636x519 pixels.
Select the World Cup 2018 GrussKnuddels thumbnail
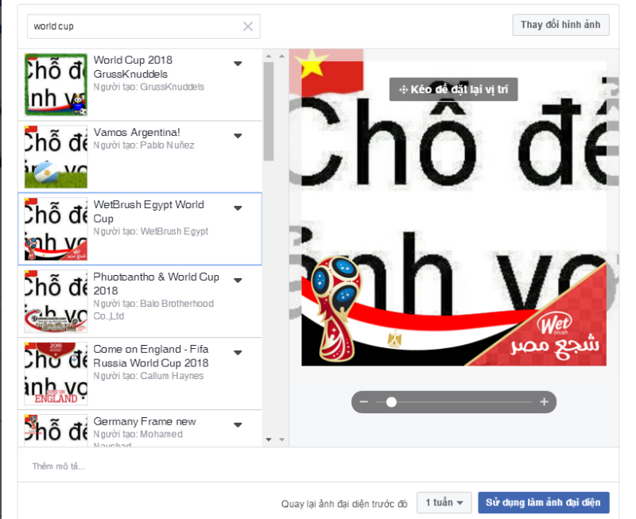pyautogui.click(x=56, y=84)
